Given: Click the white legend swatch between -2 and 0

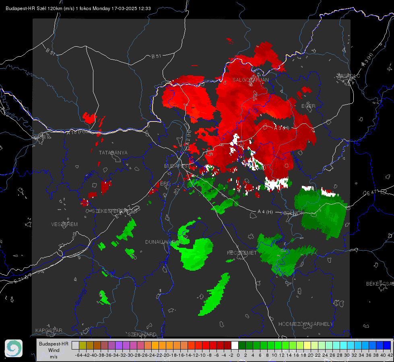Looking at the screenshot, I should coord(235,346).
